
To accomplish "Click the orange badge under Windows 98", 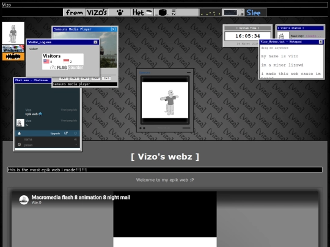I will tap(13, 57).
